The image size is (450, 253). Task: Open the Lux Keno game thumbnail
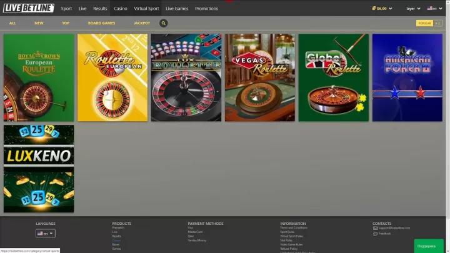[x=39, y=169]
